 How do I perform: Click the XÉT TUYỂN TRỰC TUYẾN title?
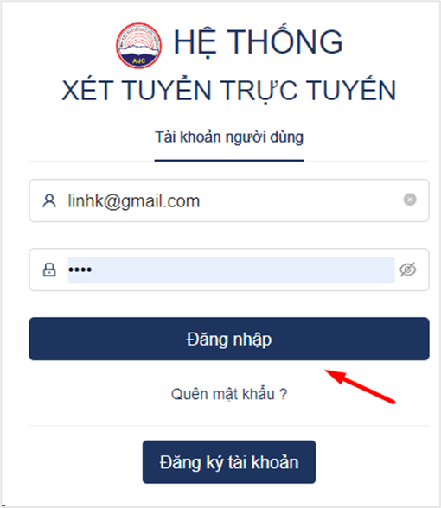[229, 91]
